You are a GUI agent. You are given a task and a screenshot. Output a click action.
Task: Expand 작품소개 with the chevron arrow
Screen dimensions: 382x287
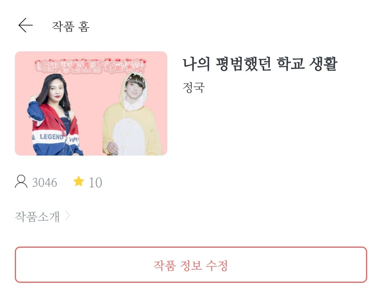point(68,216)
